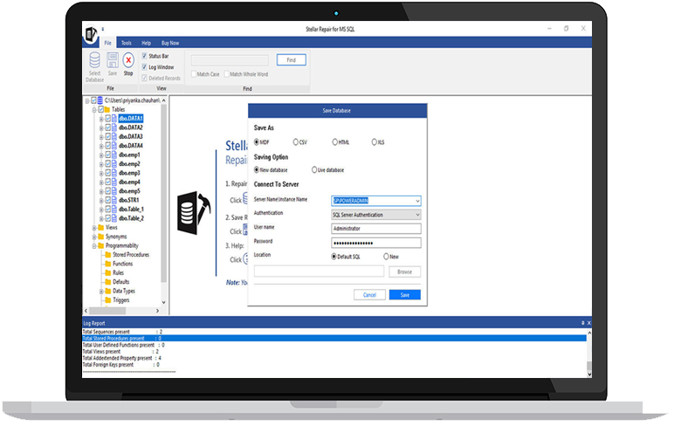Click the table icon beside dbo.DATA2

coord(114,127)
